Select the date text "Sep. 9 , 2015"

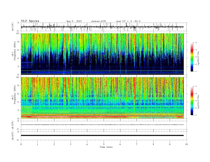[74, 21]
